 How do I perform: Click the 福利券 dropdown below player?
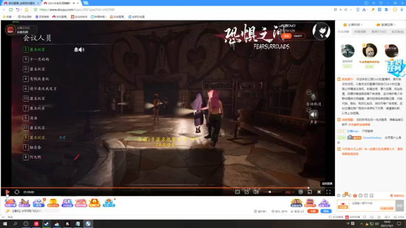[x=260, y=211]
